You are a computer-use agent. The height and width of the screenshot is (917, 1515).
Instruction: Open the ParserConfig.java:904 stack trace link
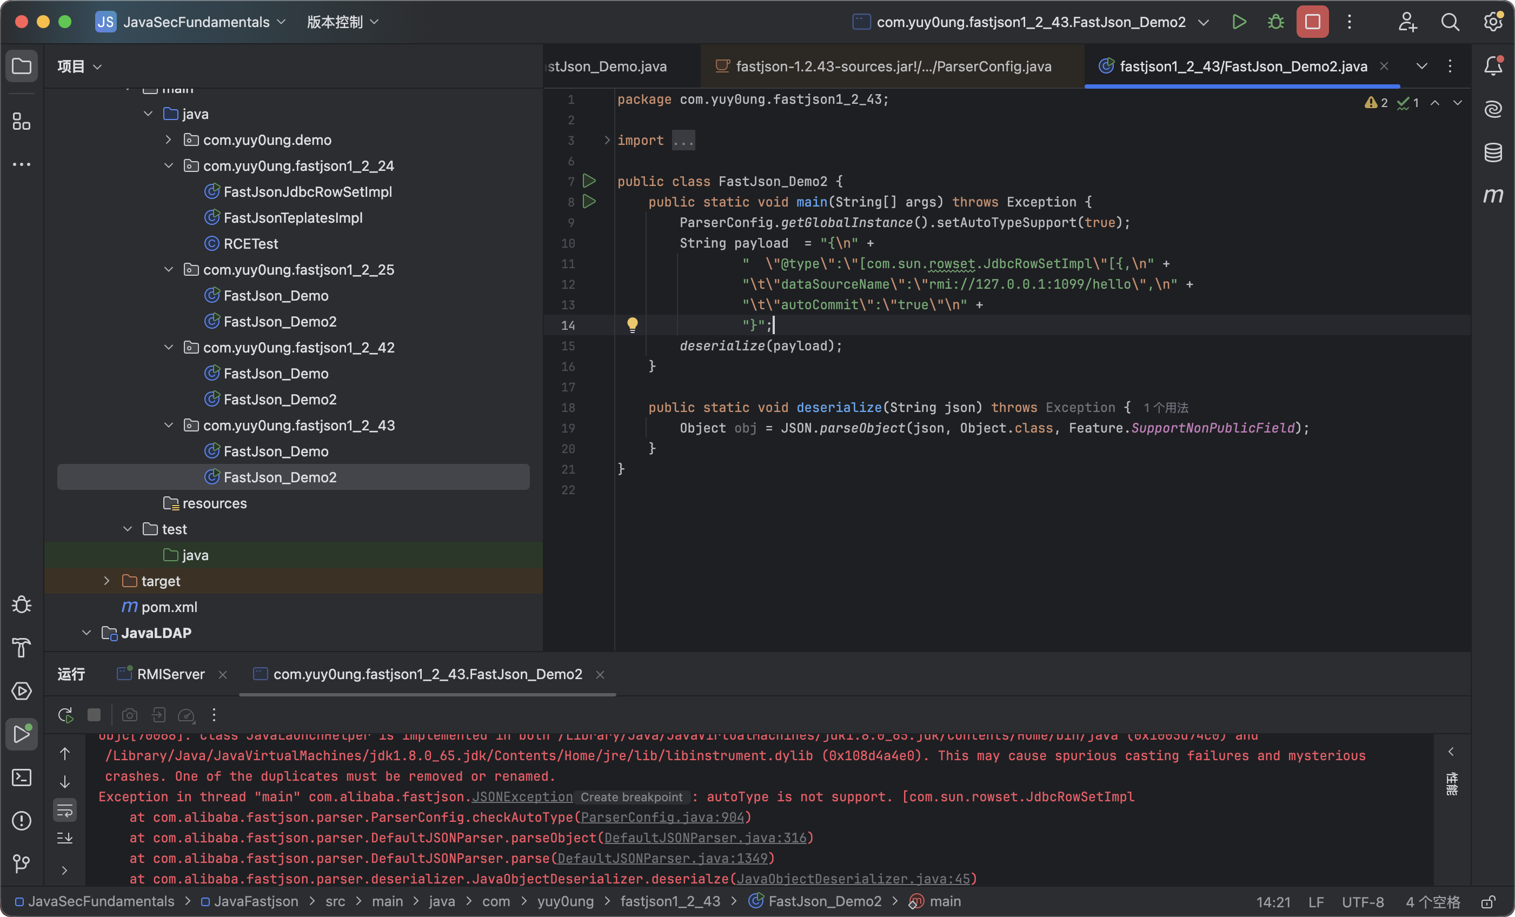click(x=662, y=817)
